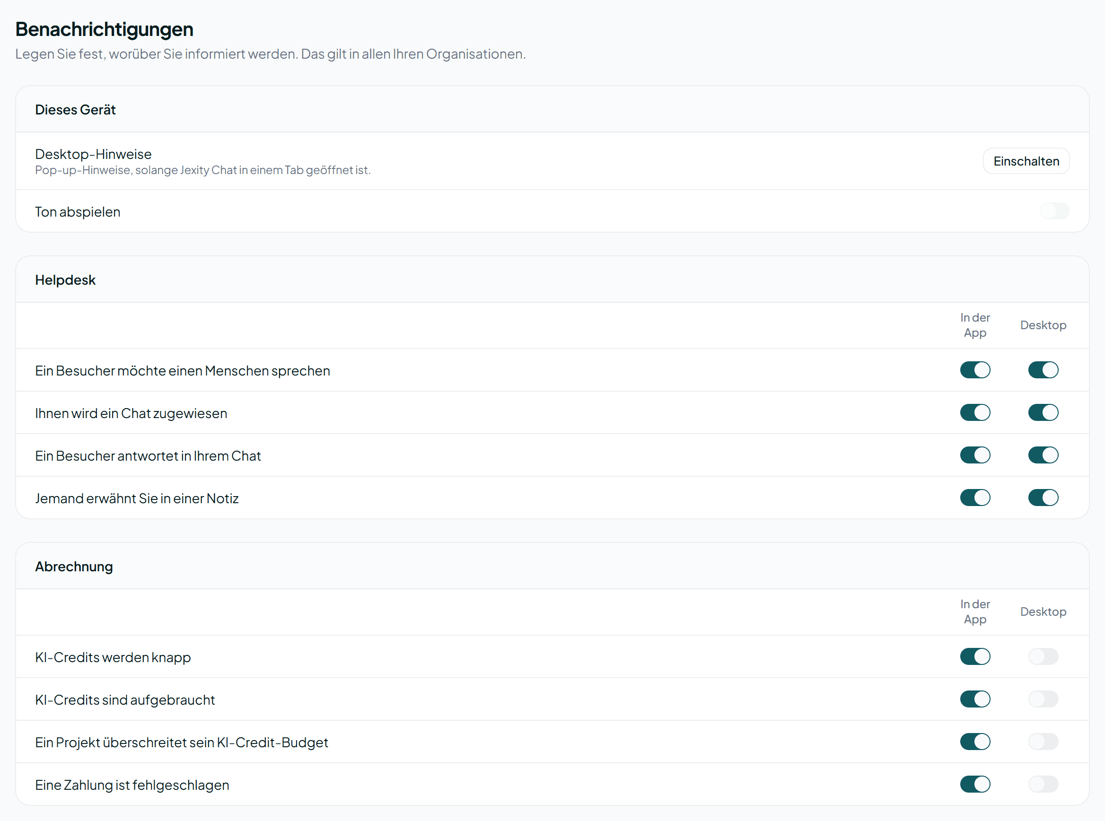Click the Helpdesk section header
The image size is (1105, 821).
(x=65, y=280)
